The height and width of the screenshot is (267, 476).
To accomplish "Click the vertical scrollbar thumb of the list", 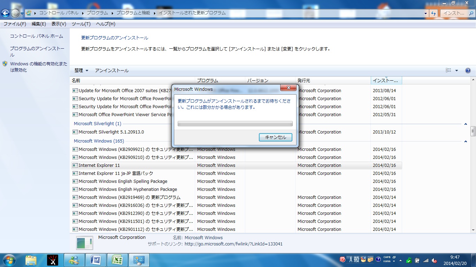I will pos(473,131).
